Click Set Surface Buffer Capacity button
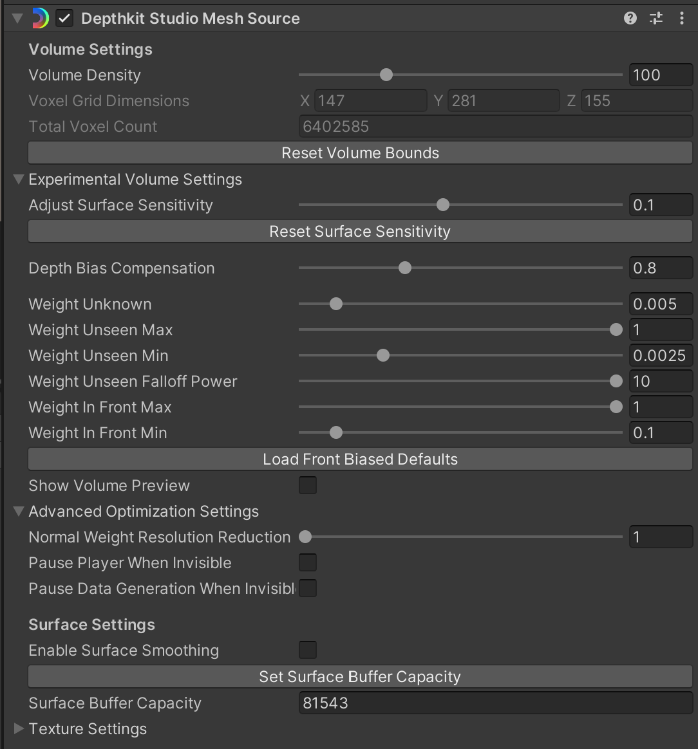The width and height of the screenshot is (698, 749). [x=361, y=676]
